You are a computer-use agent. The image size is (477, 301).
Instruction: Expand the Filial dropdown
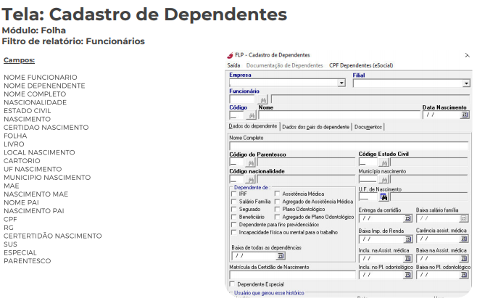click(x=466, y=83)
